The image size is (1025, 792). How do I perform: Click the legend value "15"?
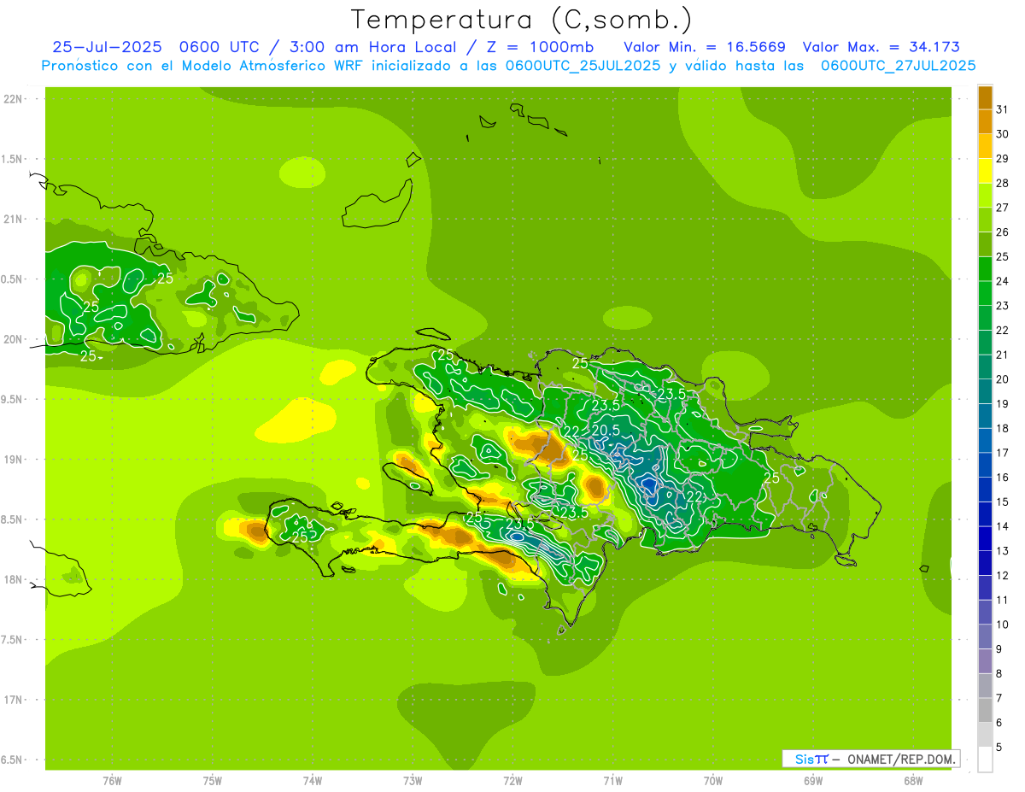point(1003,502)
